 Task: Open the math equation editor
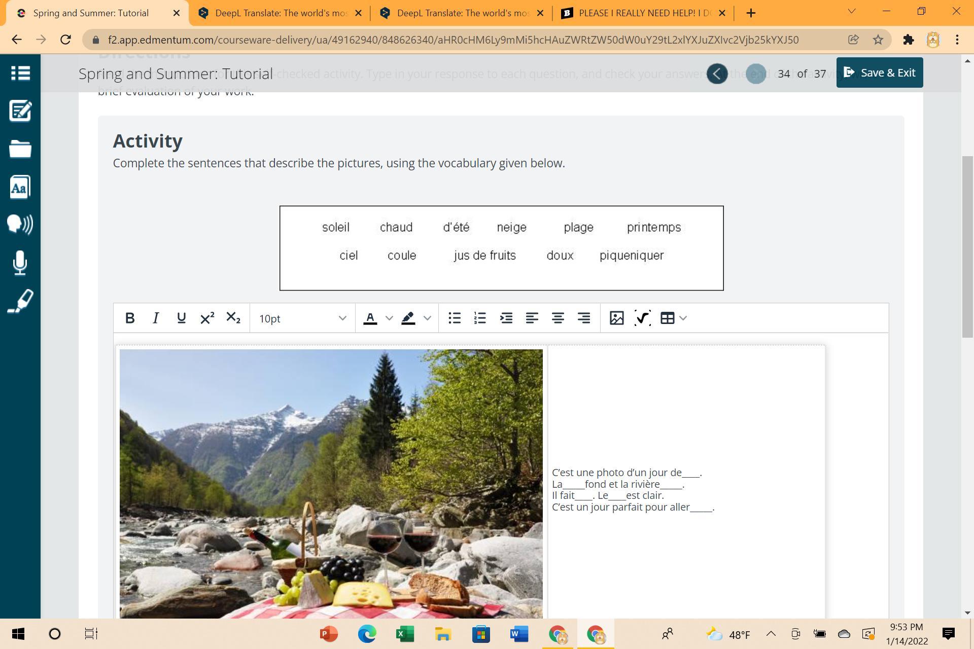tap(642, 318)
